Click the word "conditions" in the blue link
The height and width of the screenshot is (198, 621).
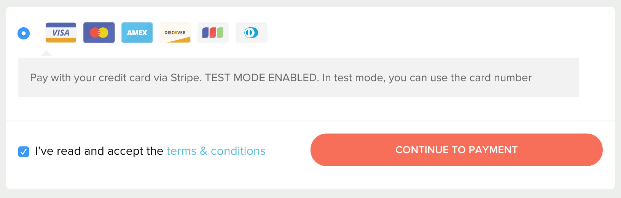point(238,151)
